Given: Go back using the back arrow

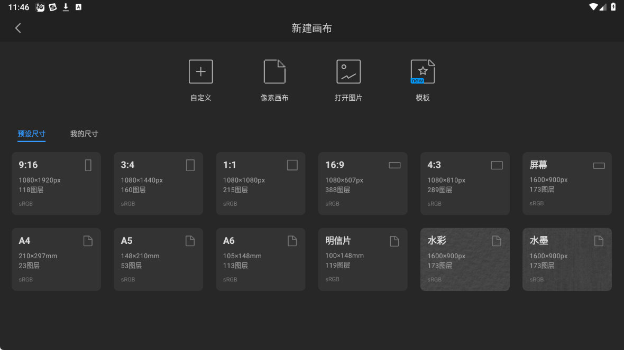Looking at the screenshot, I should [18, 27].
